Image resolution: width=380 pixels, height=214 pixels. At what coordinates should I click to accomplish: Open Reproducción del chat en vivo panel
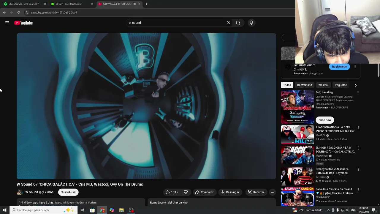click(212, 203)
